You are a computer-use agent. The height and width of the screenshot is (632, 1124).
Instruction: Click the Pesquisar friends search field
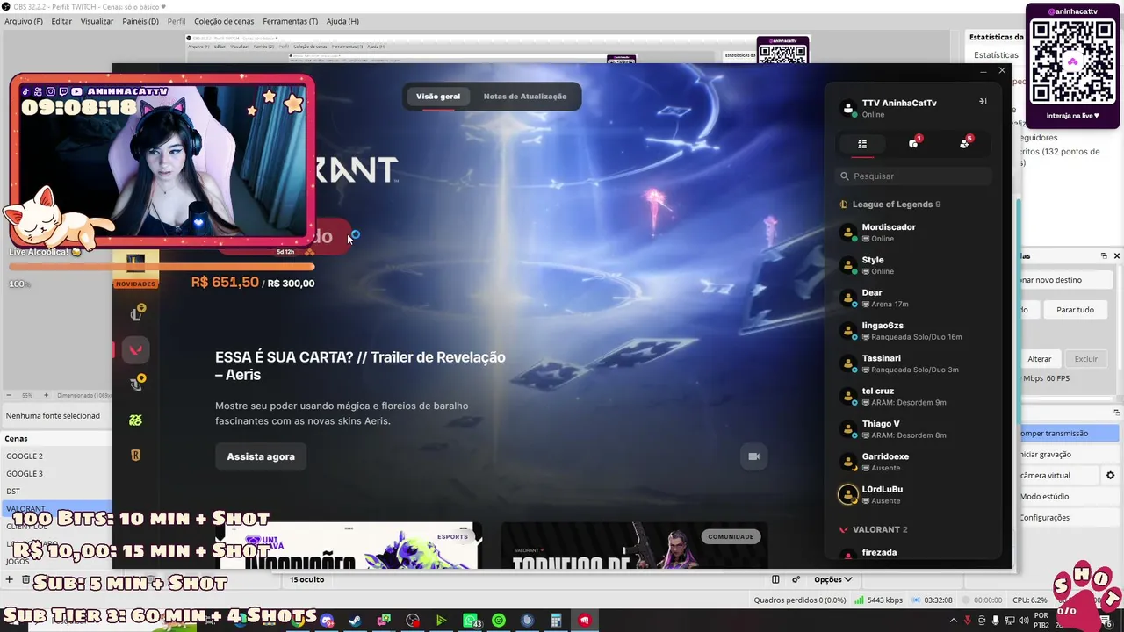point(913,176)
